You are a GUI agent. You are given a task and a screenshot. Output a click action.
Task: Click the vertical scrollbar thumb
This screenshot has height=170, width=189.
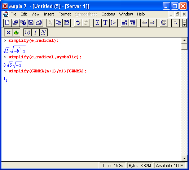(184, 46)
